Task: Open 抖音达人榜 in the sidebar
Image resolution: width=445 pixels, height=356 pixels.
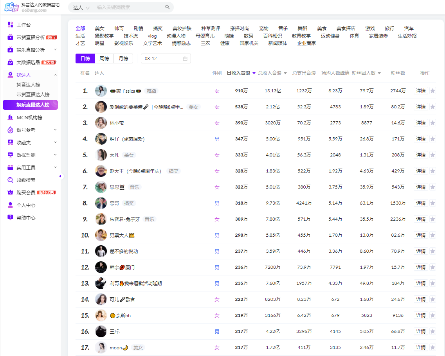Action: [28, 85]
